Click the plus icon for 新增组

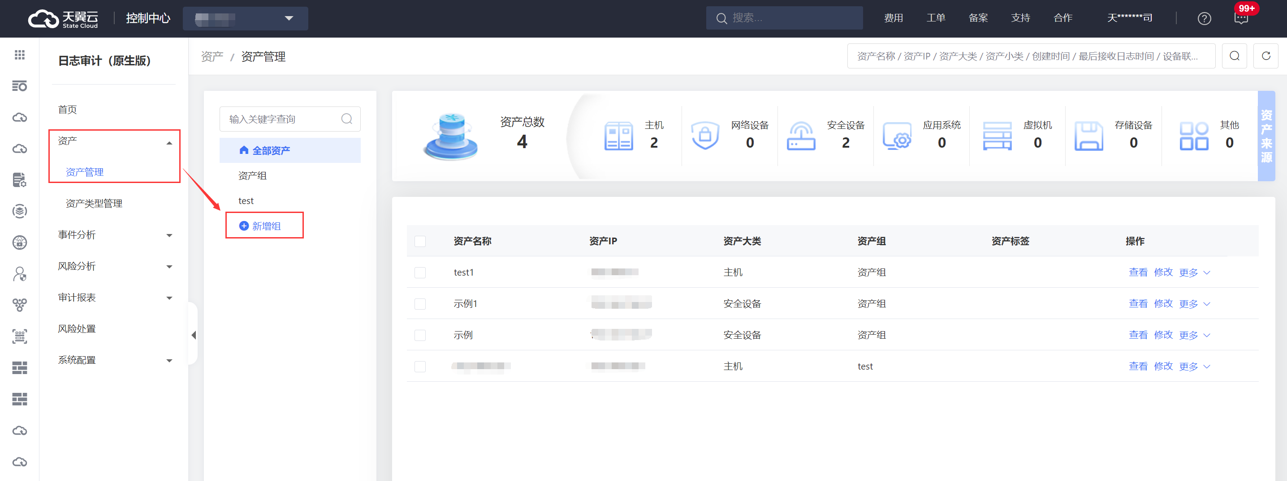point(244,226)
